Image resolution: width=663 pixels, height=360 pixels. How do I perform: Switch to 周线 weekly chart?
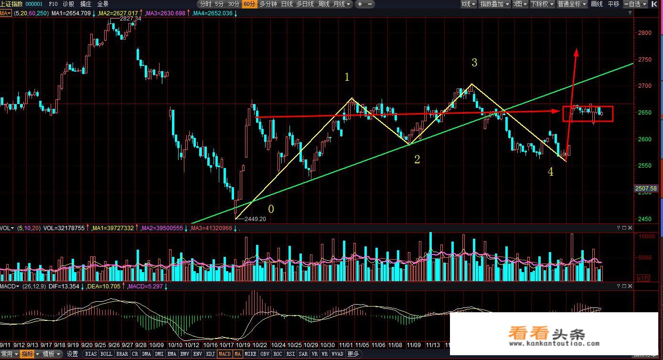323,4
